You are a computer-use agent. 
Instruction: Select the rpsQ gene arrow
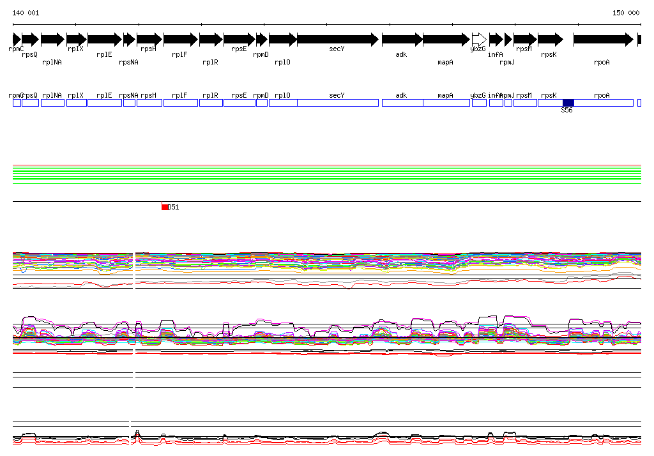point(31,40)
